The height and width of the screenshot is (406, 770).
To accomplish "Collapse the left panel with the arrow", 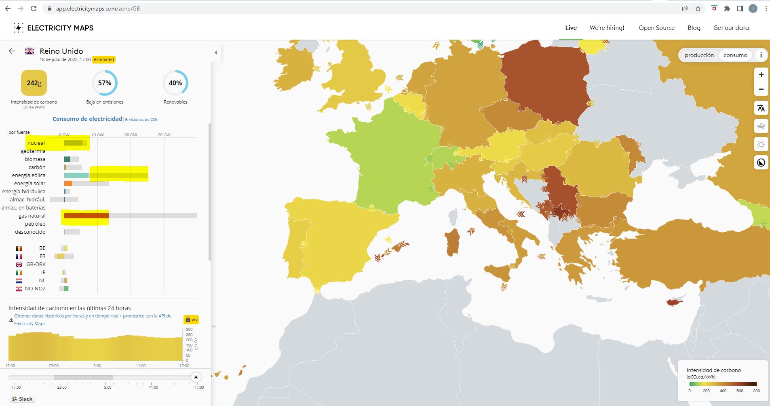I will click(x=215, y=53).
